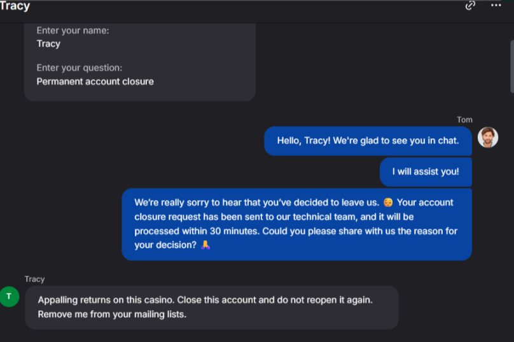
Task: Click the 'Enter your name:' label
Action: click(x=73, y=31)
